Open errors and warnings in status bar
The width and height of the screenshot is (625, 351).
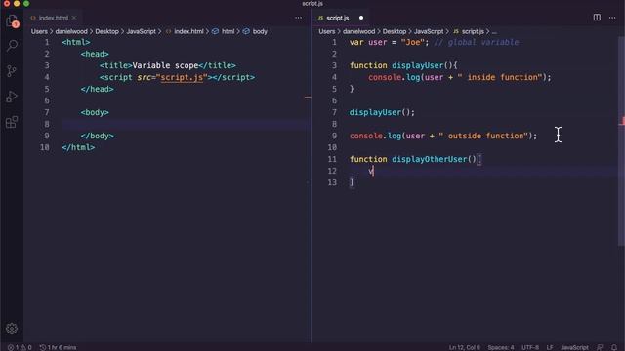click(x=20, y=347)
